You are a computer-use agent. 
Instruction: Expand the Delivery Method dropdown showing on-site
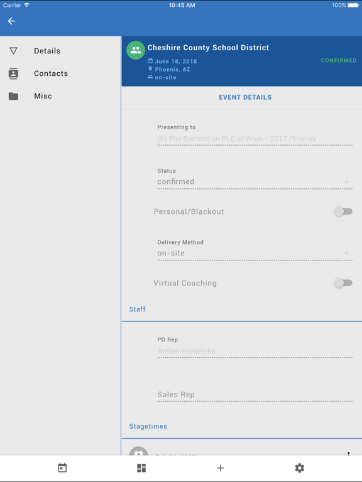255,254
